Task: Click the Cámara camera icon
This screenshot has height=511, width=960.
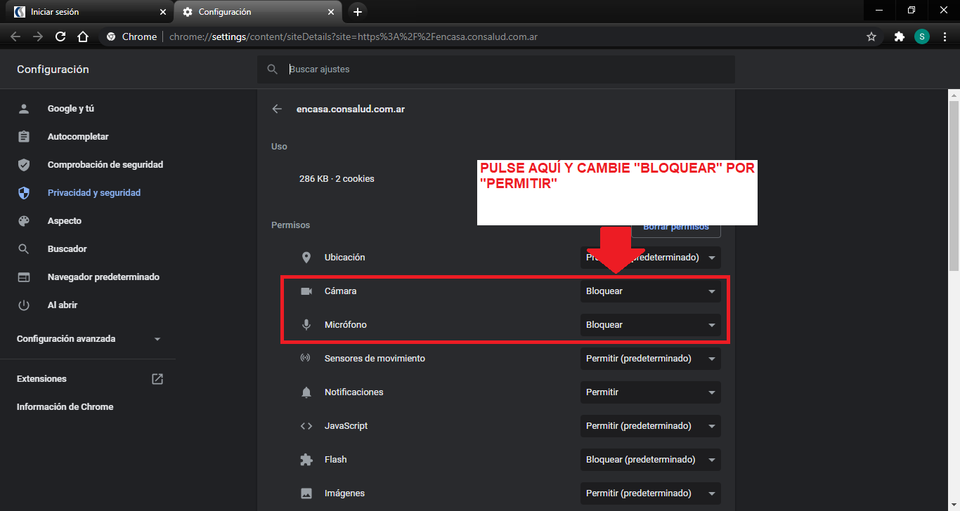Action: 306,291
